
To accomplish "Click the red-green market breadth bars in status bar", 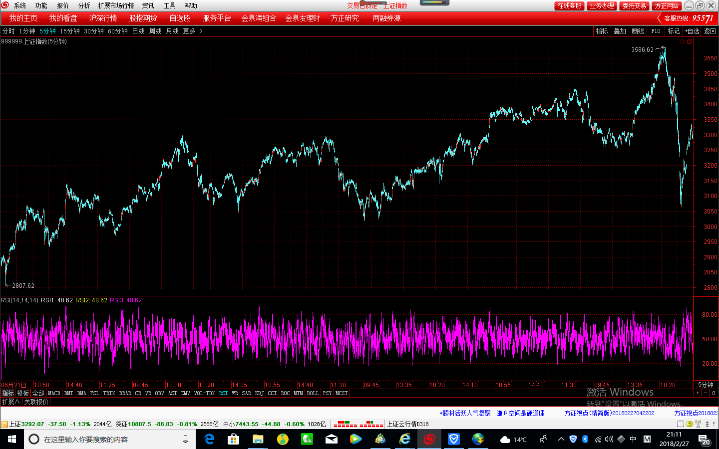I will 359,424.
